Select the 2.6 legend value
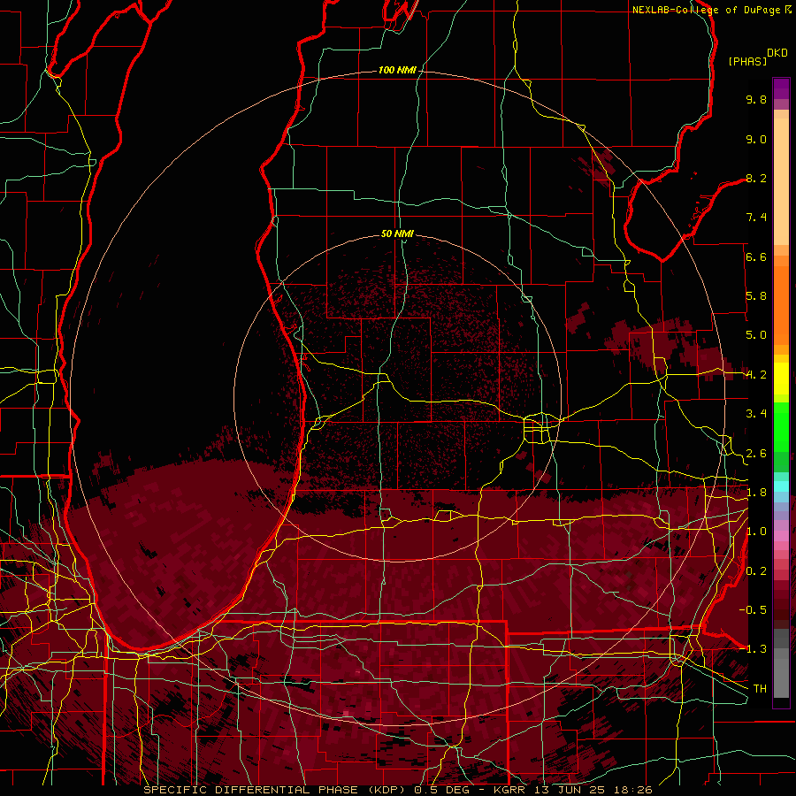Screen dimensions: 796x796 756,454
